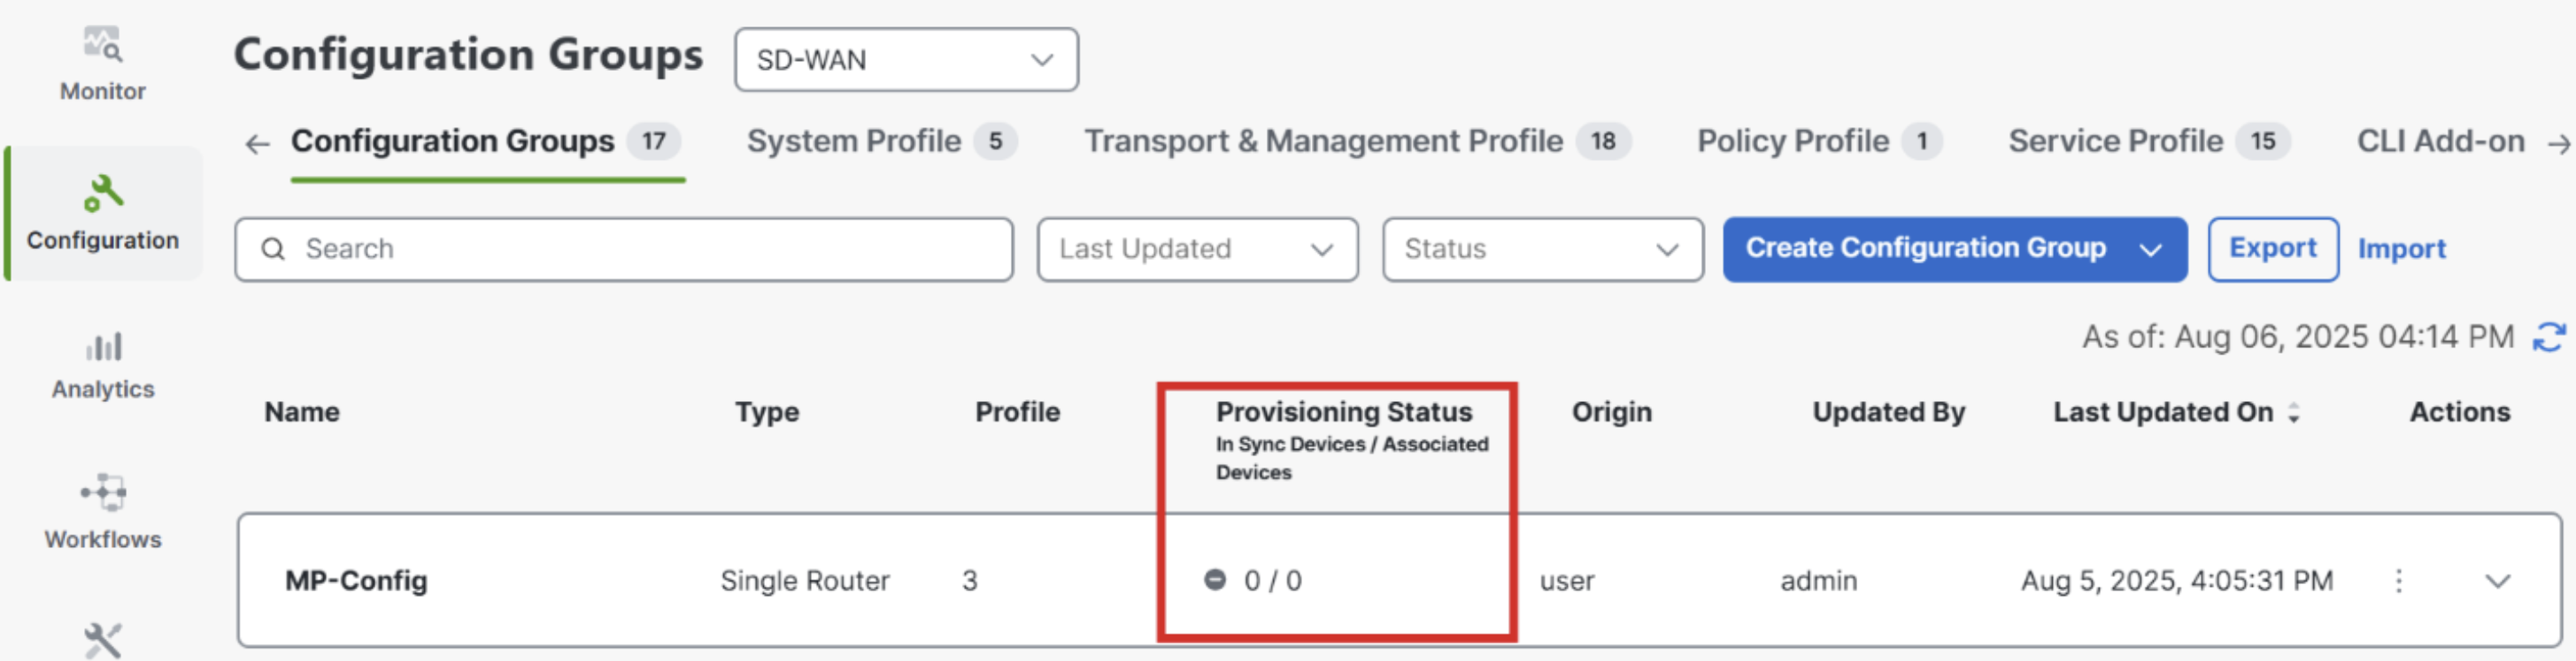Open Create Configuration Group dropdown arrow
The image size is (2576, 661).
(x=2150, y=249)
